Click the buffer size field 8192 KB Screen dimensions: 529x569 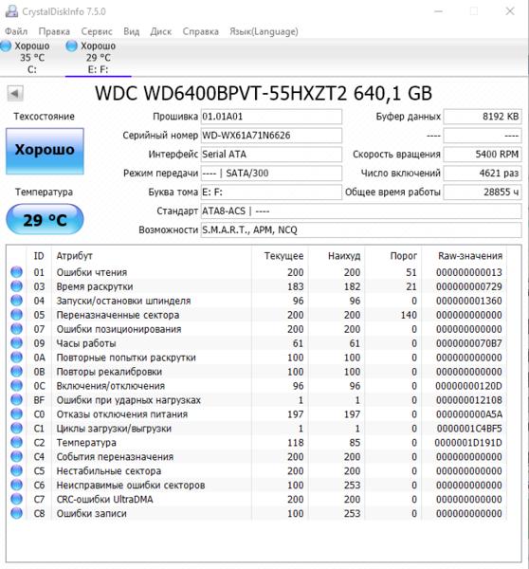click(483, 117)
